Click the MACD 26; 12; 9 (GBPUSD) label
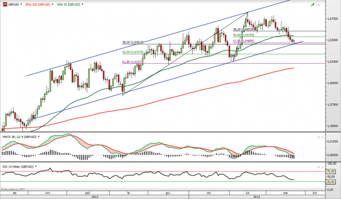The image size is (341, 199). coord(19,137)
